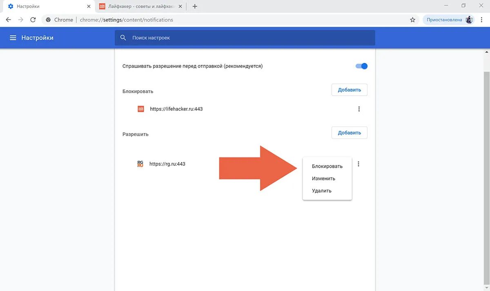
Task: Click the lifehacker.ru site favicon
Action: click(x=141, y=109)
